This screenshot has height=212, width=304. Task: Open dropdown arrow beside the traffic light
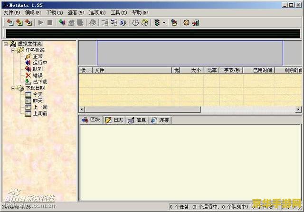coord(164,22)
